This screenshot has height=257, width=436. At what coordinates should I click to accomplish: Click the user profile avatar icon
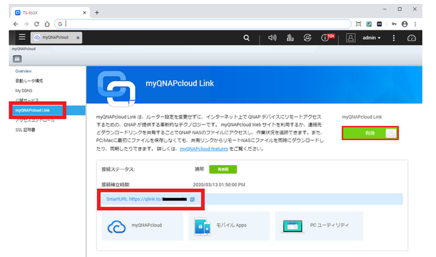[x=350, y=38]
